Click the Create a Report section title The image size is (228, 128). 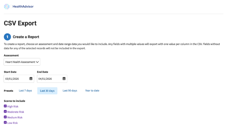coord(26,37)
